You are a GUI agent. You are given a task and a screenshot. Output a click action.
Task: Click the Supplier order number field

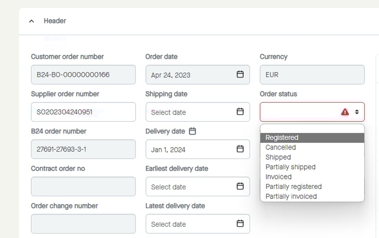tap(83, 112)
